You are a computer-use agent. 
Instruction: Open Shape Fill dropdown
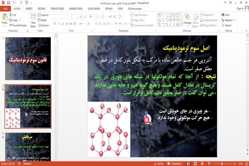pos(207,15)
